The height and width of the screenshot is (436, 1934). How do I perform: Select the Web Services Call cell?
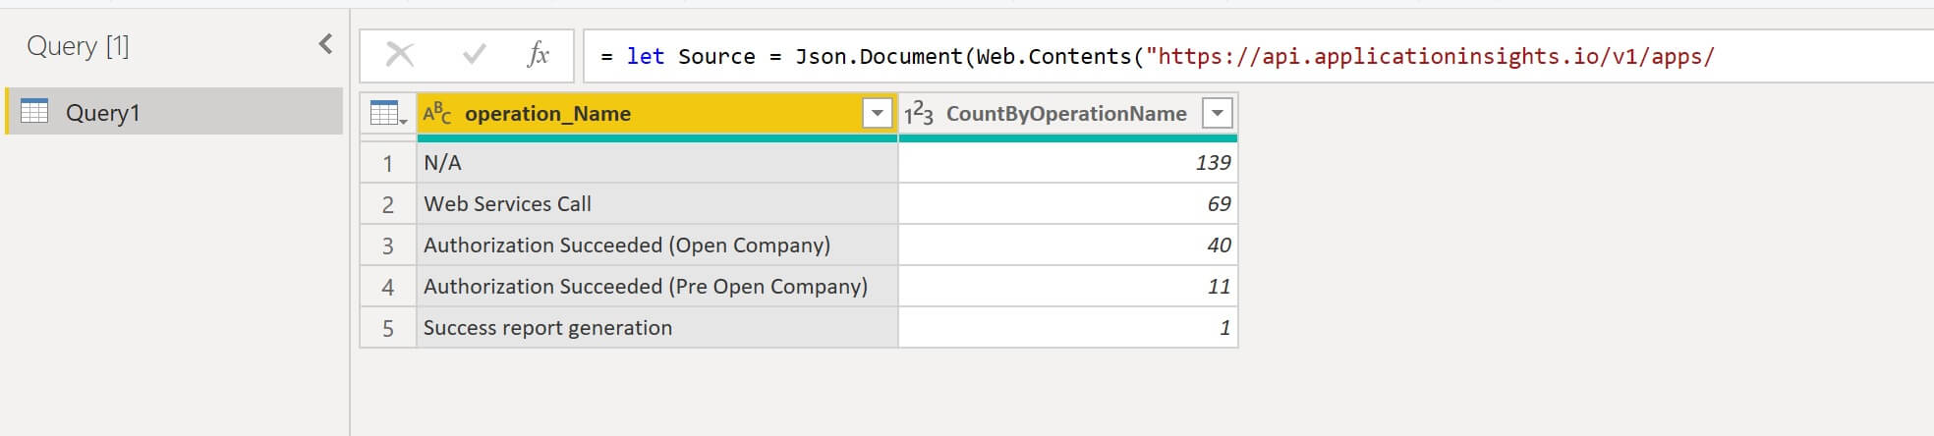pyautogui.click(x=657, y=204)
